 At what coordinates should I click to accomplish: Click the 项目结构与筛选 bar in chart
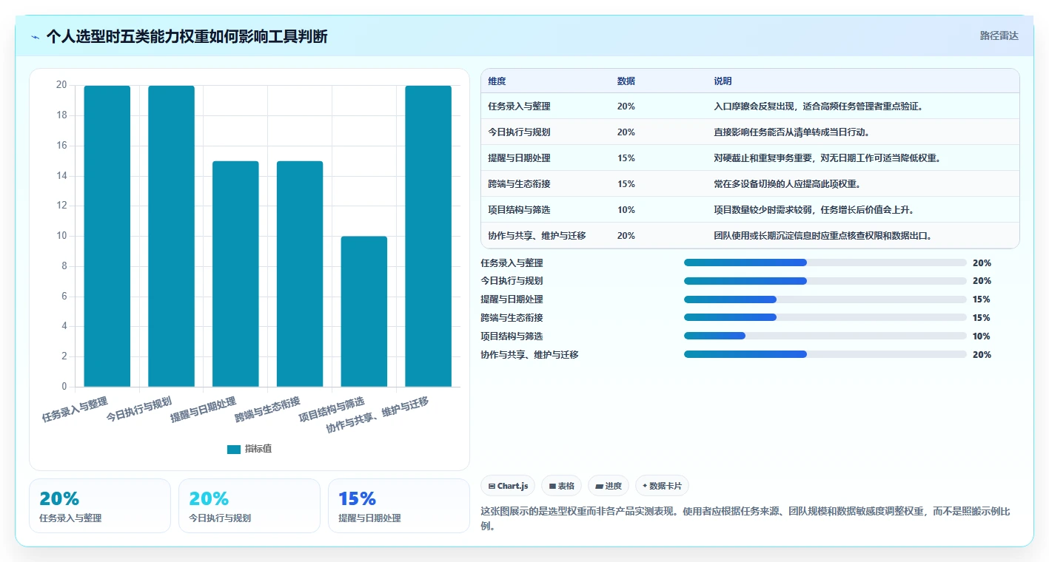click(x=363, y=311)
